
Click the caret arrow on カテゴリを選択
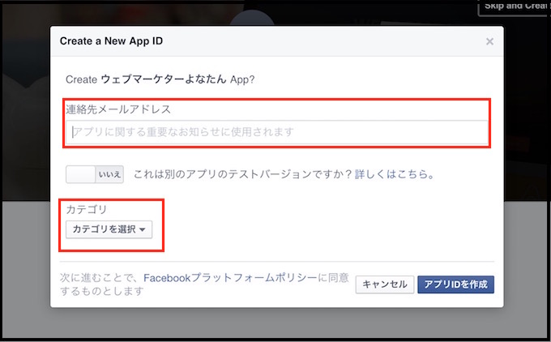tap(143, 230)
